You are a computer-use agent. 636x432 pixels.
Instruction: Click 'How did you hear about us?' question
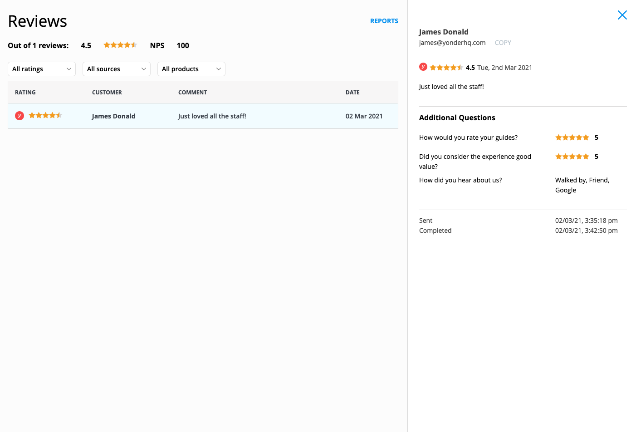tap(460, 180)
